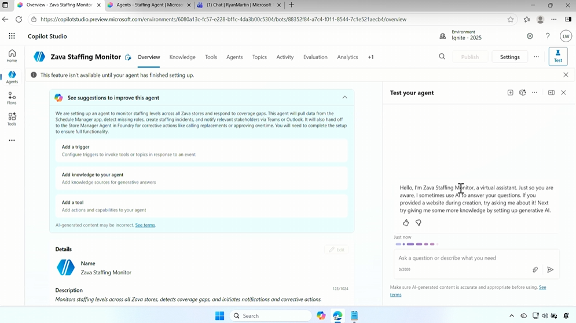
Task: Select Agents in left sidebar
Action: click(x=12, y=77)
